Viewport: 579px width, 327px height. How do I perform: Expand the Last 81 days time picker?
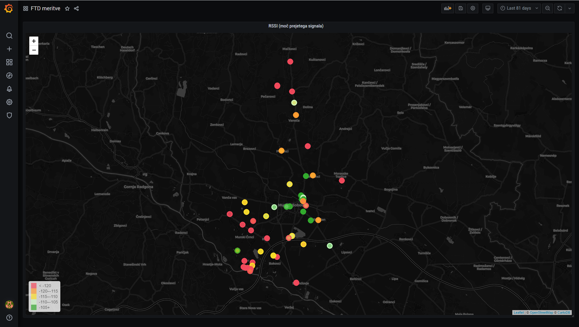tap(519, 8)
